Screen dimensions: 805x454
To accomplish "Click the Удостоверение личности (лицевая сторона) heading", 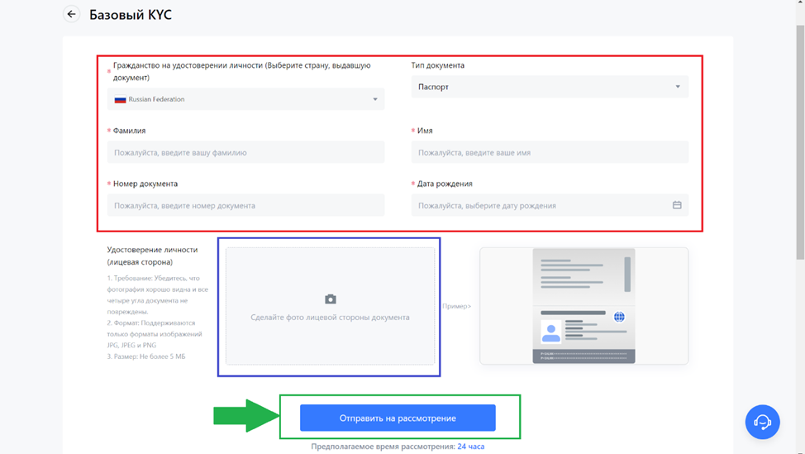I will [152, 256].
